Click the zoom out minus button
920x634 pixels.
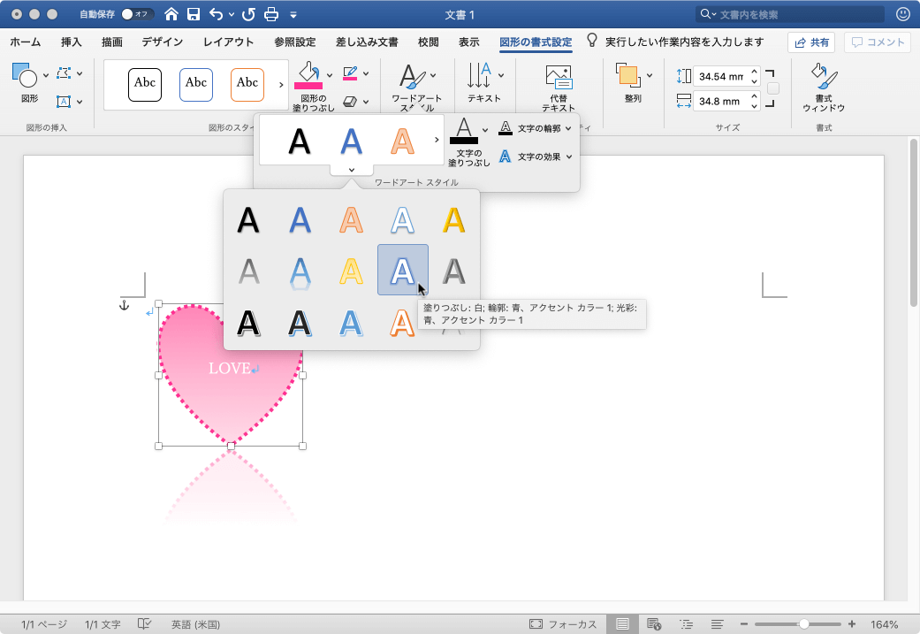click(744, 624)
